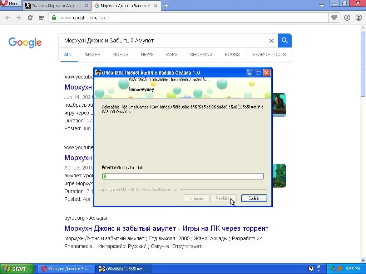
Task: Select the ALL search tab
Action: 68,55
